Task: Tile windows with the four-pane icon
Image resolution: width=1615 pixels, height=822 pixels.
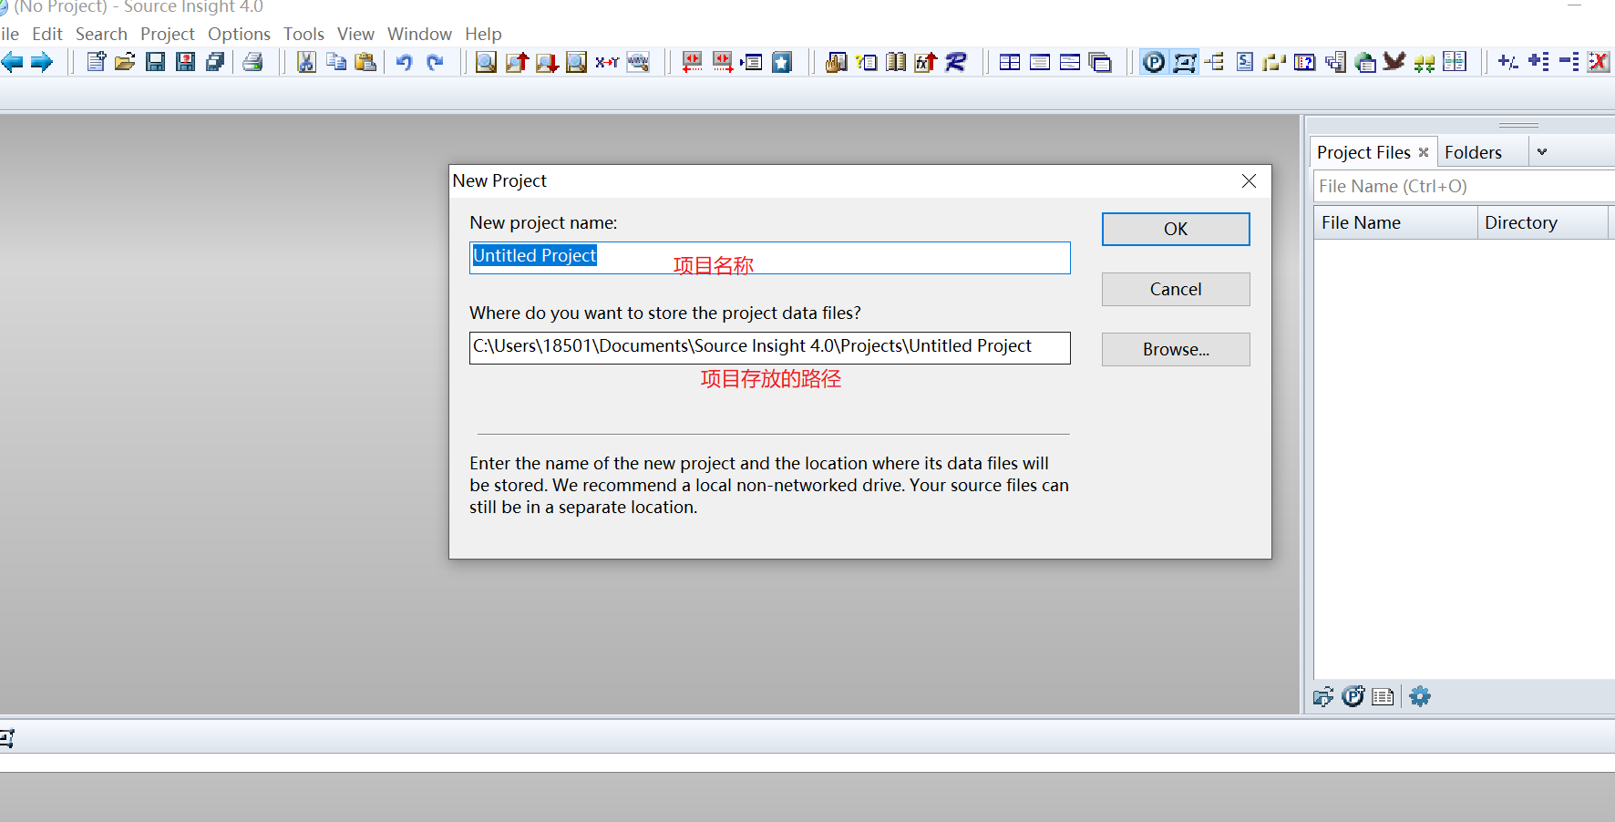Action: click(1010, 62)
